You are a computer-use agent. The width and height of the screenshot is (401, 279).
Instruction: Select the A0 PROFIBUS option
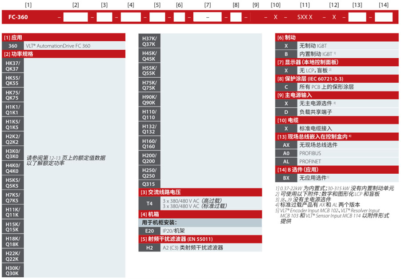pos(287,154)
